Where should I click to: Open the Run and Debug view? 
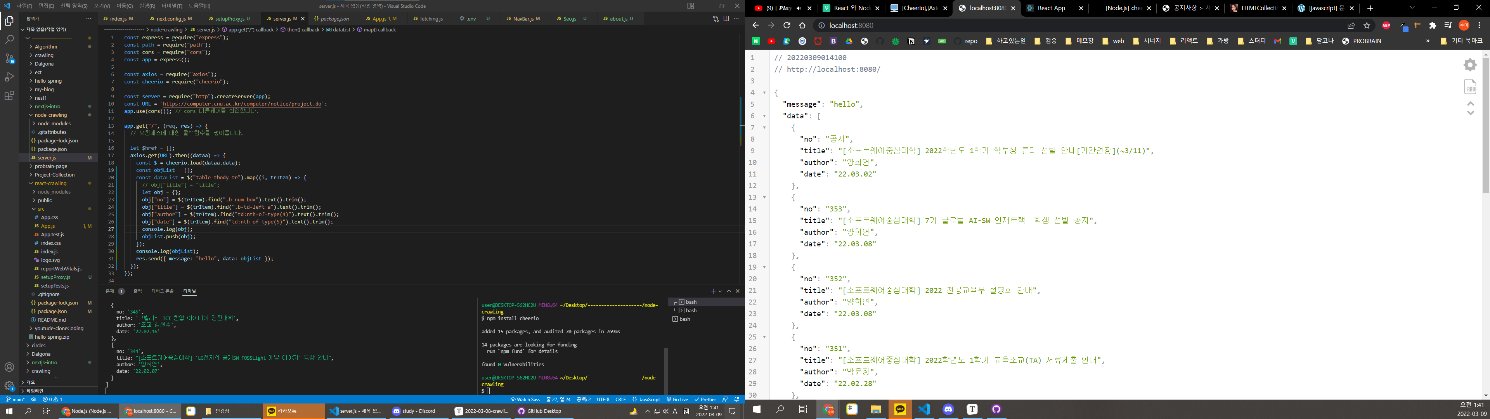point(9,77)
